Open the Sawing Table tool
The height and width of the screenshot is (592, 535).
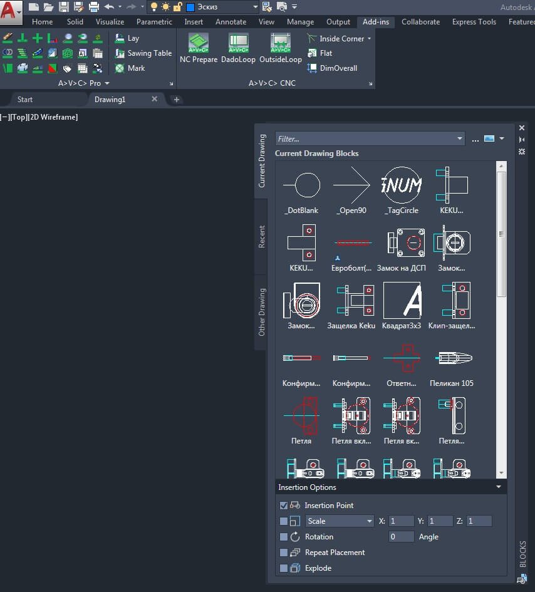pos(143,53)
